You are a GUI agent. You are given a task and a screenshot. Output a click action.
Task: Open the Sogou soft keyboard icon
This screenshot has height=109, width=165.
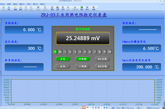98,107
